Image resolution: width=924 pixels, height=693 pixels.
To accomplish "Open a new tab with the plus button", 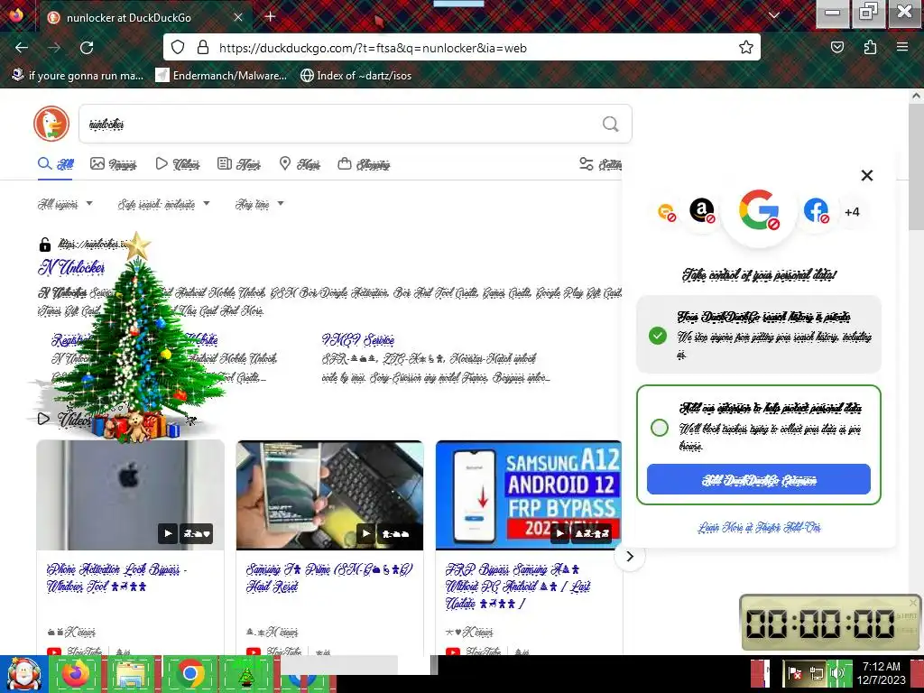I will click(271, 16).
